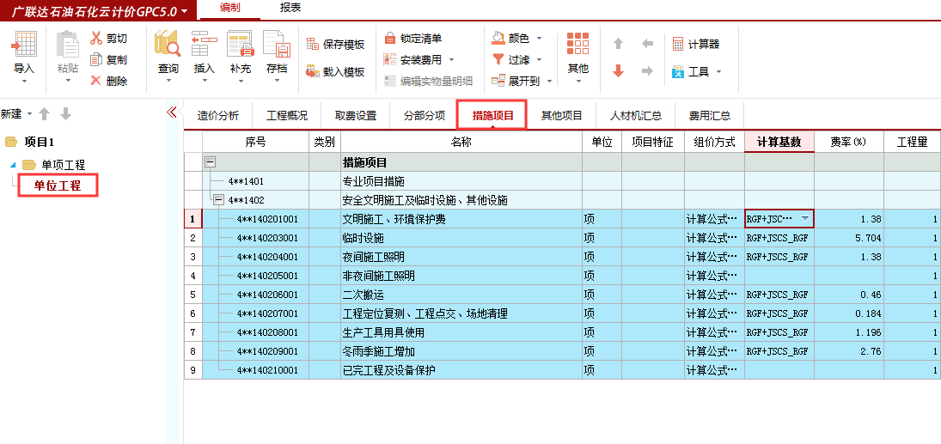Viewport: 941px width, 444px height.
Task: Select the 冬雨季施工增加 row name
Action: (x=378, y=351)
